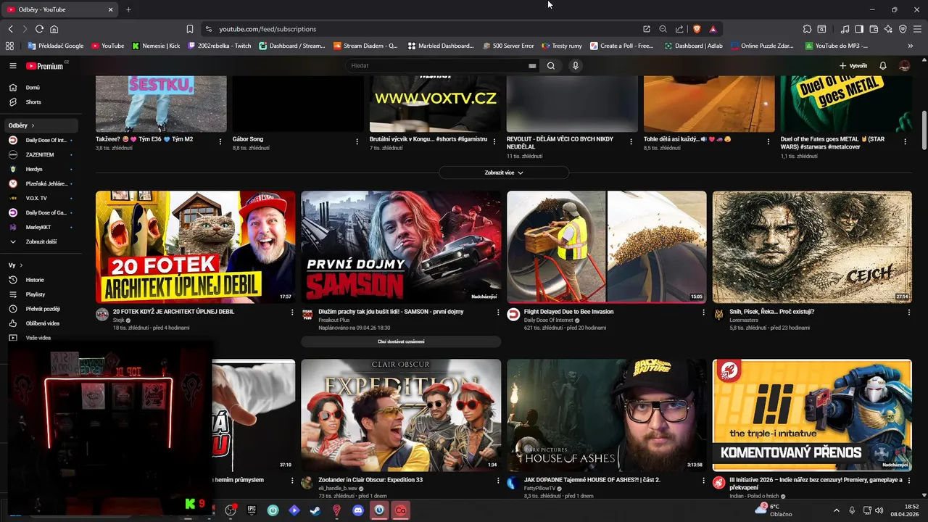Start voice search with microphone icon
The width and height of the screenshot is (928, 522).
coord(576,66)
